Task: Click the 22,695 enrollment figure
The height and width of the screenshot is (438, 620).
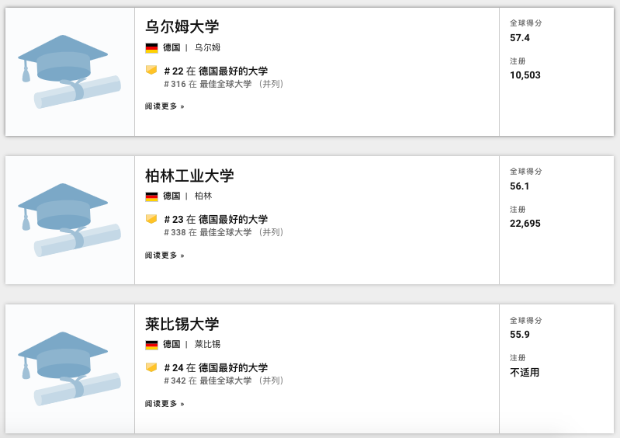Action: click(525, 224)
